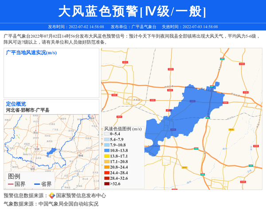Click the 失效时间 2022-07-03 14:58:08 text
266x209 pixels.
[190, 27]
